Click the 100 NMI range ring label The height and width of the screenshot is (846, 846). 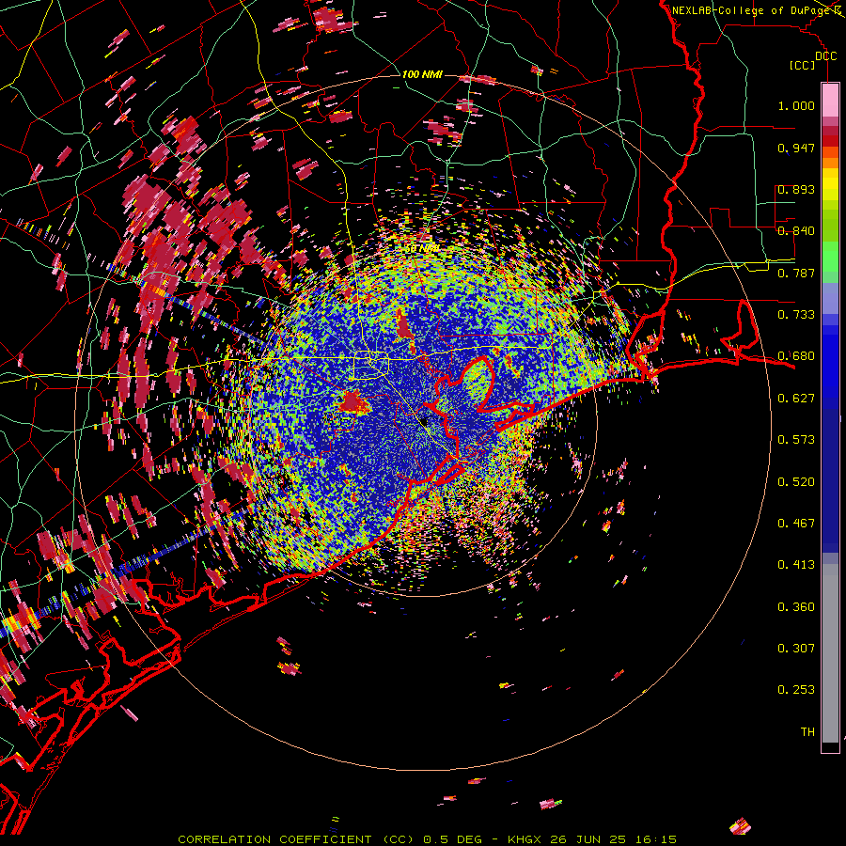422,74
